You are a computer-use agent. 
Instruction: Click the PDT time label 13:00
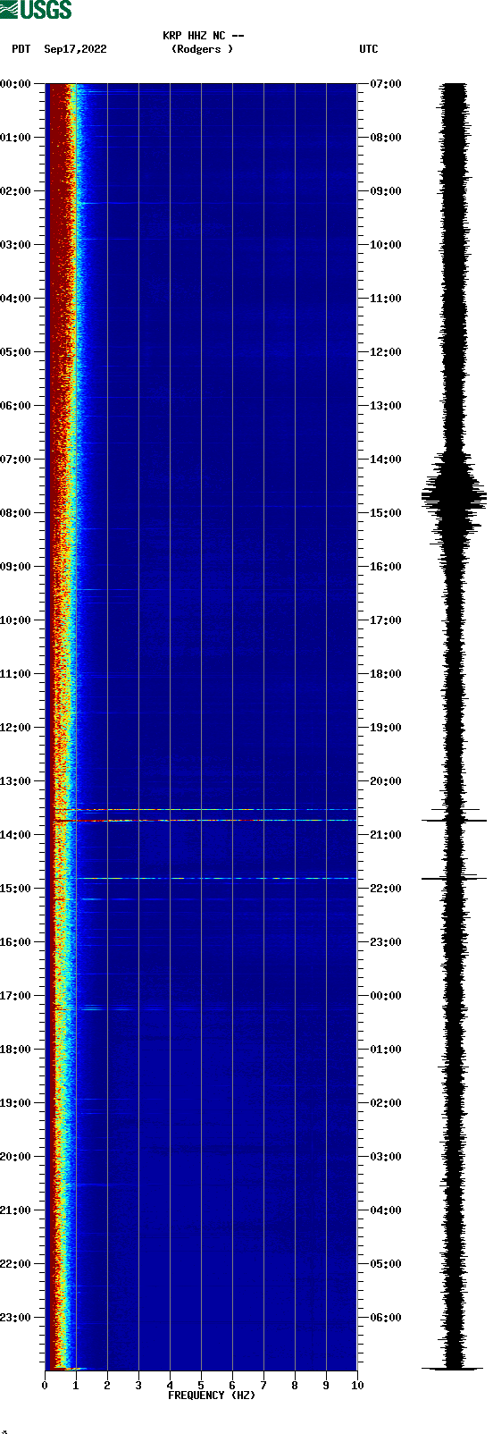tap(15, 781)
